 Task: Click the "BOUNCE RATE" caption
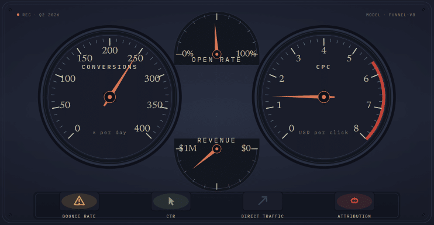[x=79, y=216]
